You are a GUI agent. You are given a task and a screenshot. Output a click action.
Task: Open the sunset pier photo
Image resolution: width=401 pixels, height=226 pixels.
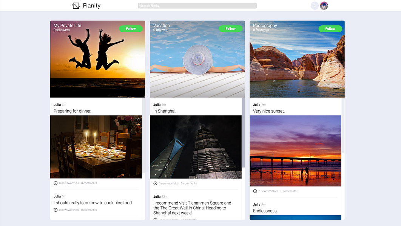pos(295,151)
